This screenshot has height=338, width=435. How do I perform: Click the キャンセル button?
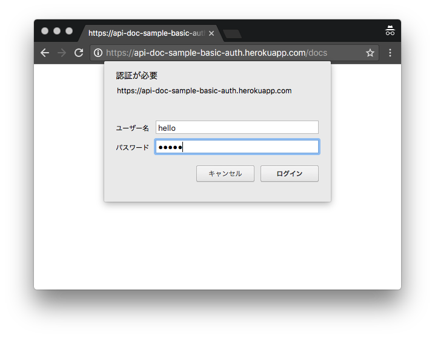[225, 174]
